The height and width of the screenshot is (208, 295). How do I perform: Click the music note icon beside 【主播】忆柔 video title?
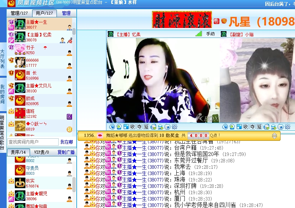coord(111,34)
